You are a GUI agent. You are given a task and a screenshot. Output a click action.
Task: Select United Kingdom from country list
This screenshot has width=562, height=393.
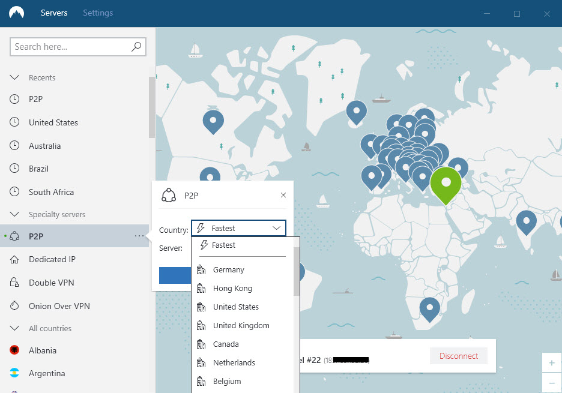243,326
